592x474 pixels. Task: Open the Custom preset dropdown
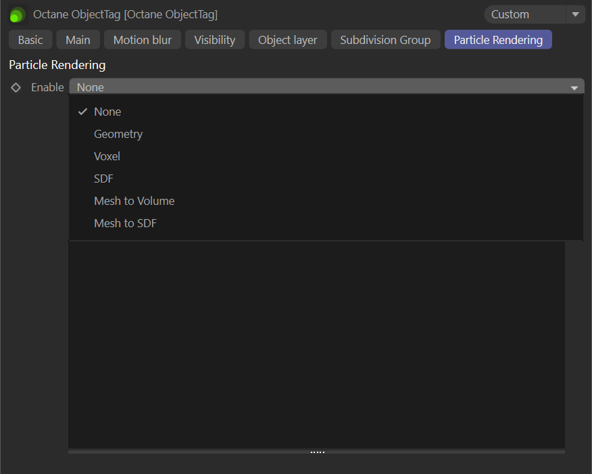pyautogui.click(x=524, y=14)
